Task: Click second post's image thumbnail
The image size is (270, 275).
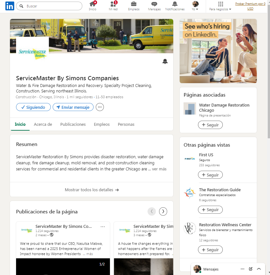Action: [x=144, y=267]
